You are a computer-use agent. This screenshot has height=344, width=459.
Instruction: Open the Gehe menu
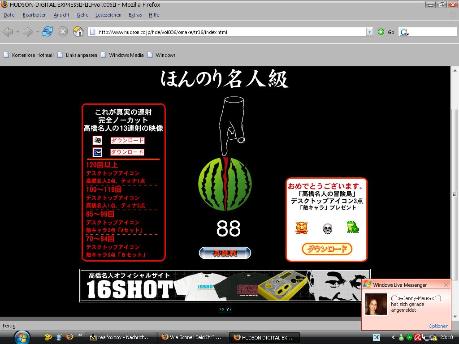tap(82, 15)
